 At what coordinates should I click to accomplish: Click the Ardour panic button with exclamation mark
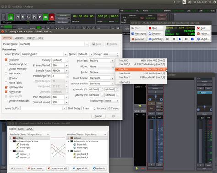point(4,17)
